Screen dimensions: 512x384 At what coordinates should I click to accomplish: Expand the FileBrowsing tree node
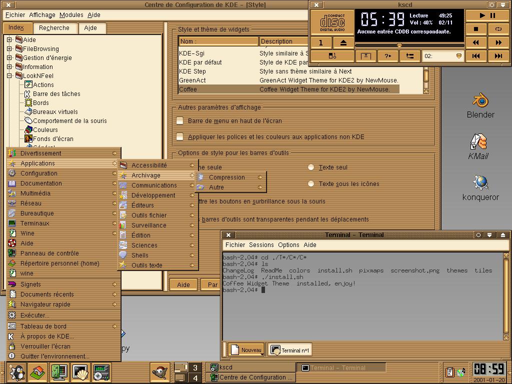tap(9, 48)
